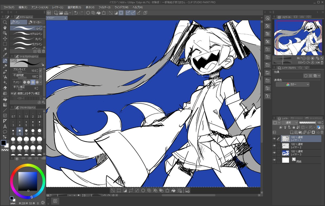325x206 pixels.
Task: Select the リアルGペン sub tool
Action: click(27, 34)
